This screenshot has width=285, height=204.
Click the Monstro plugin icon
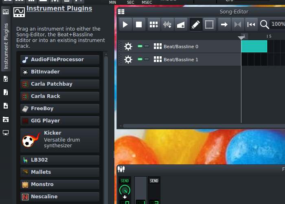[x=25, y=185]
